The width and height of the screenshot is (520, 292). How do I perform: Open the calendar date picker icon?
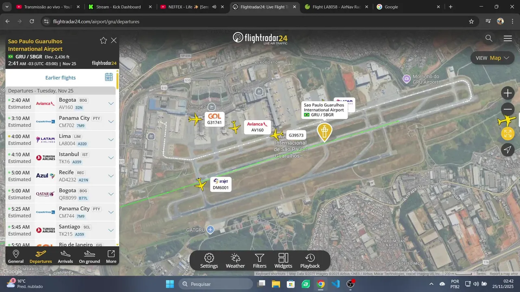(x=109, y=77)
